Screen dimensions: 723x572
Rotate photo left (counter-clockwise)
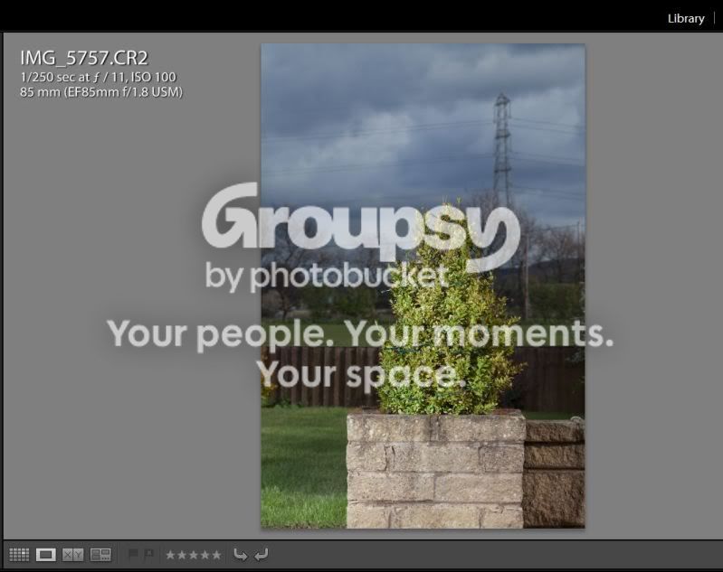tap(240, 555)
